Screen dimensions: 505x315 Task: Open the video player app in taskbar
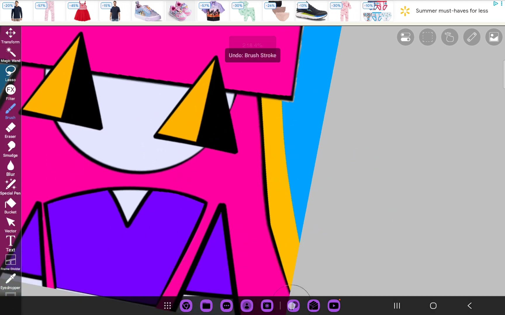pos(334,306)
